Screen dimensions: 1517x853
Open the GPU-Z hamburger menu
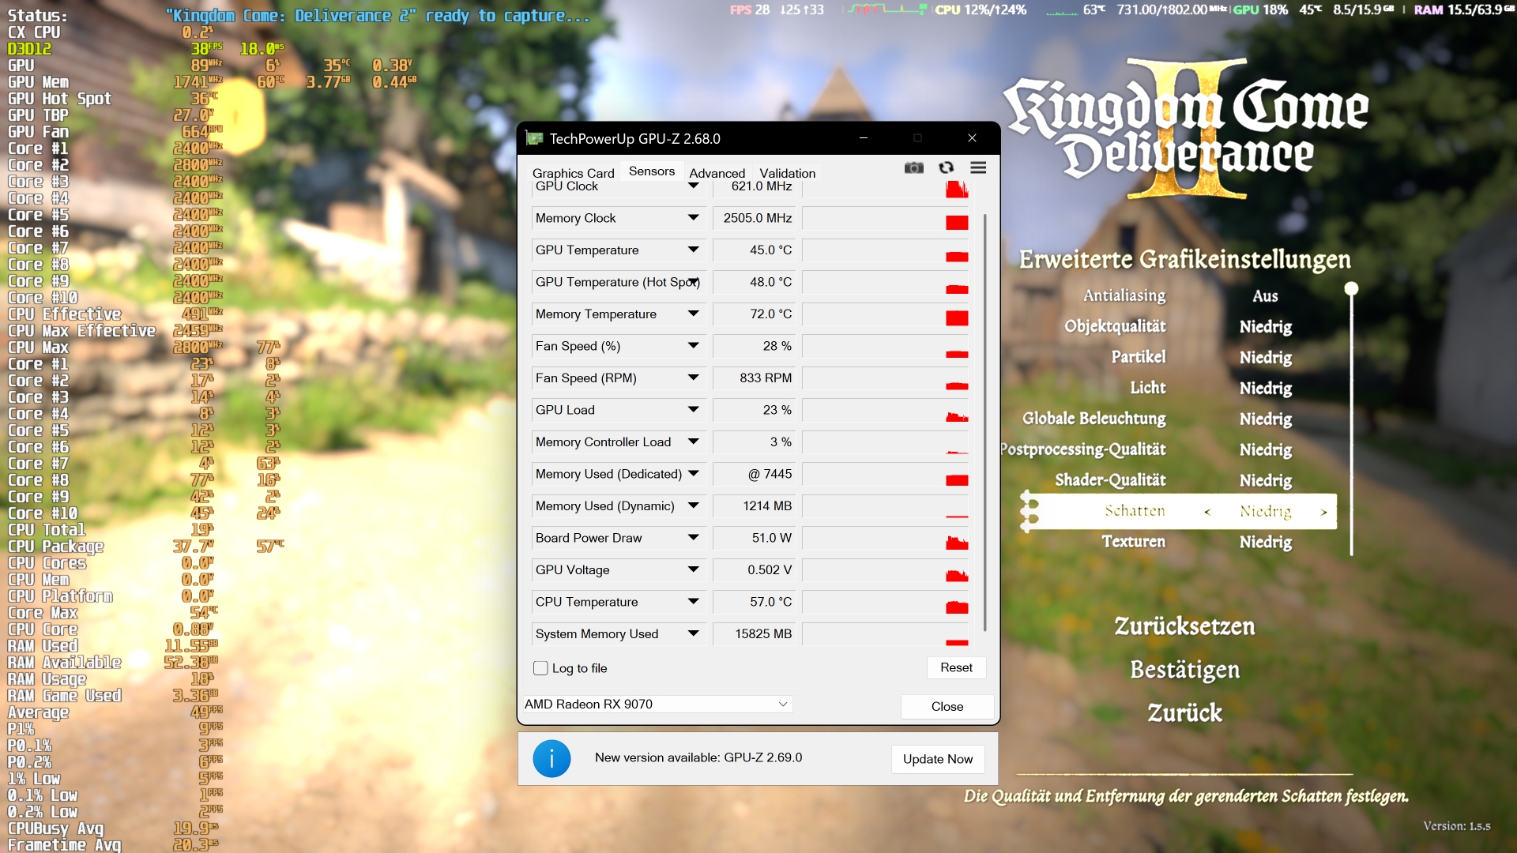click(x=978, y=167)
